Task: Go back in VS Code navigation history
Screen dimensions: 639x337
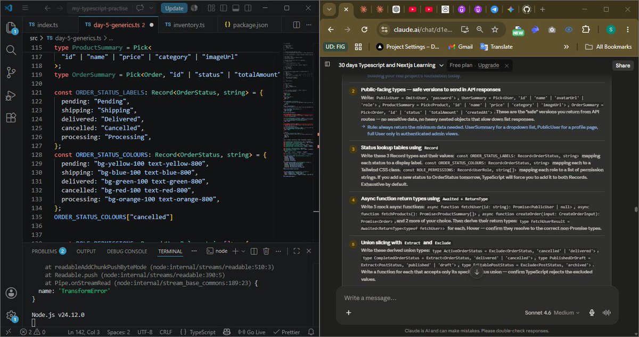Action: click(x=47, y=8)
